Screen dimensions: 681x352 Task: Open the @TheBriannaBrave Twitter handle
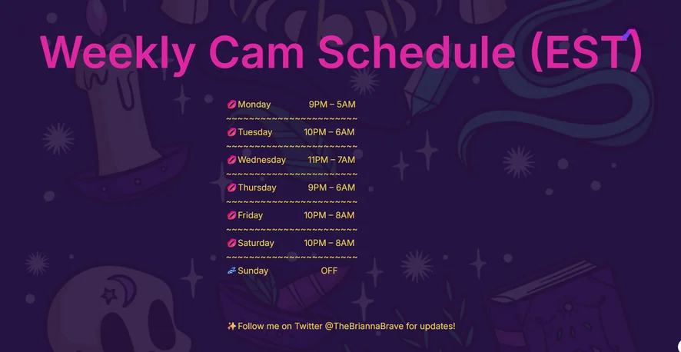[364, 326]
